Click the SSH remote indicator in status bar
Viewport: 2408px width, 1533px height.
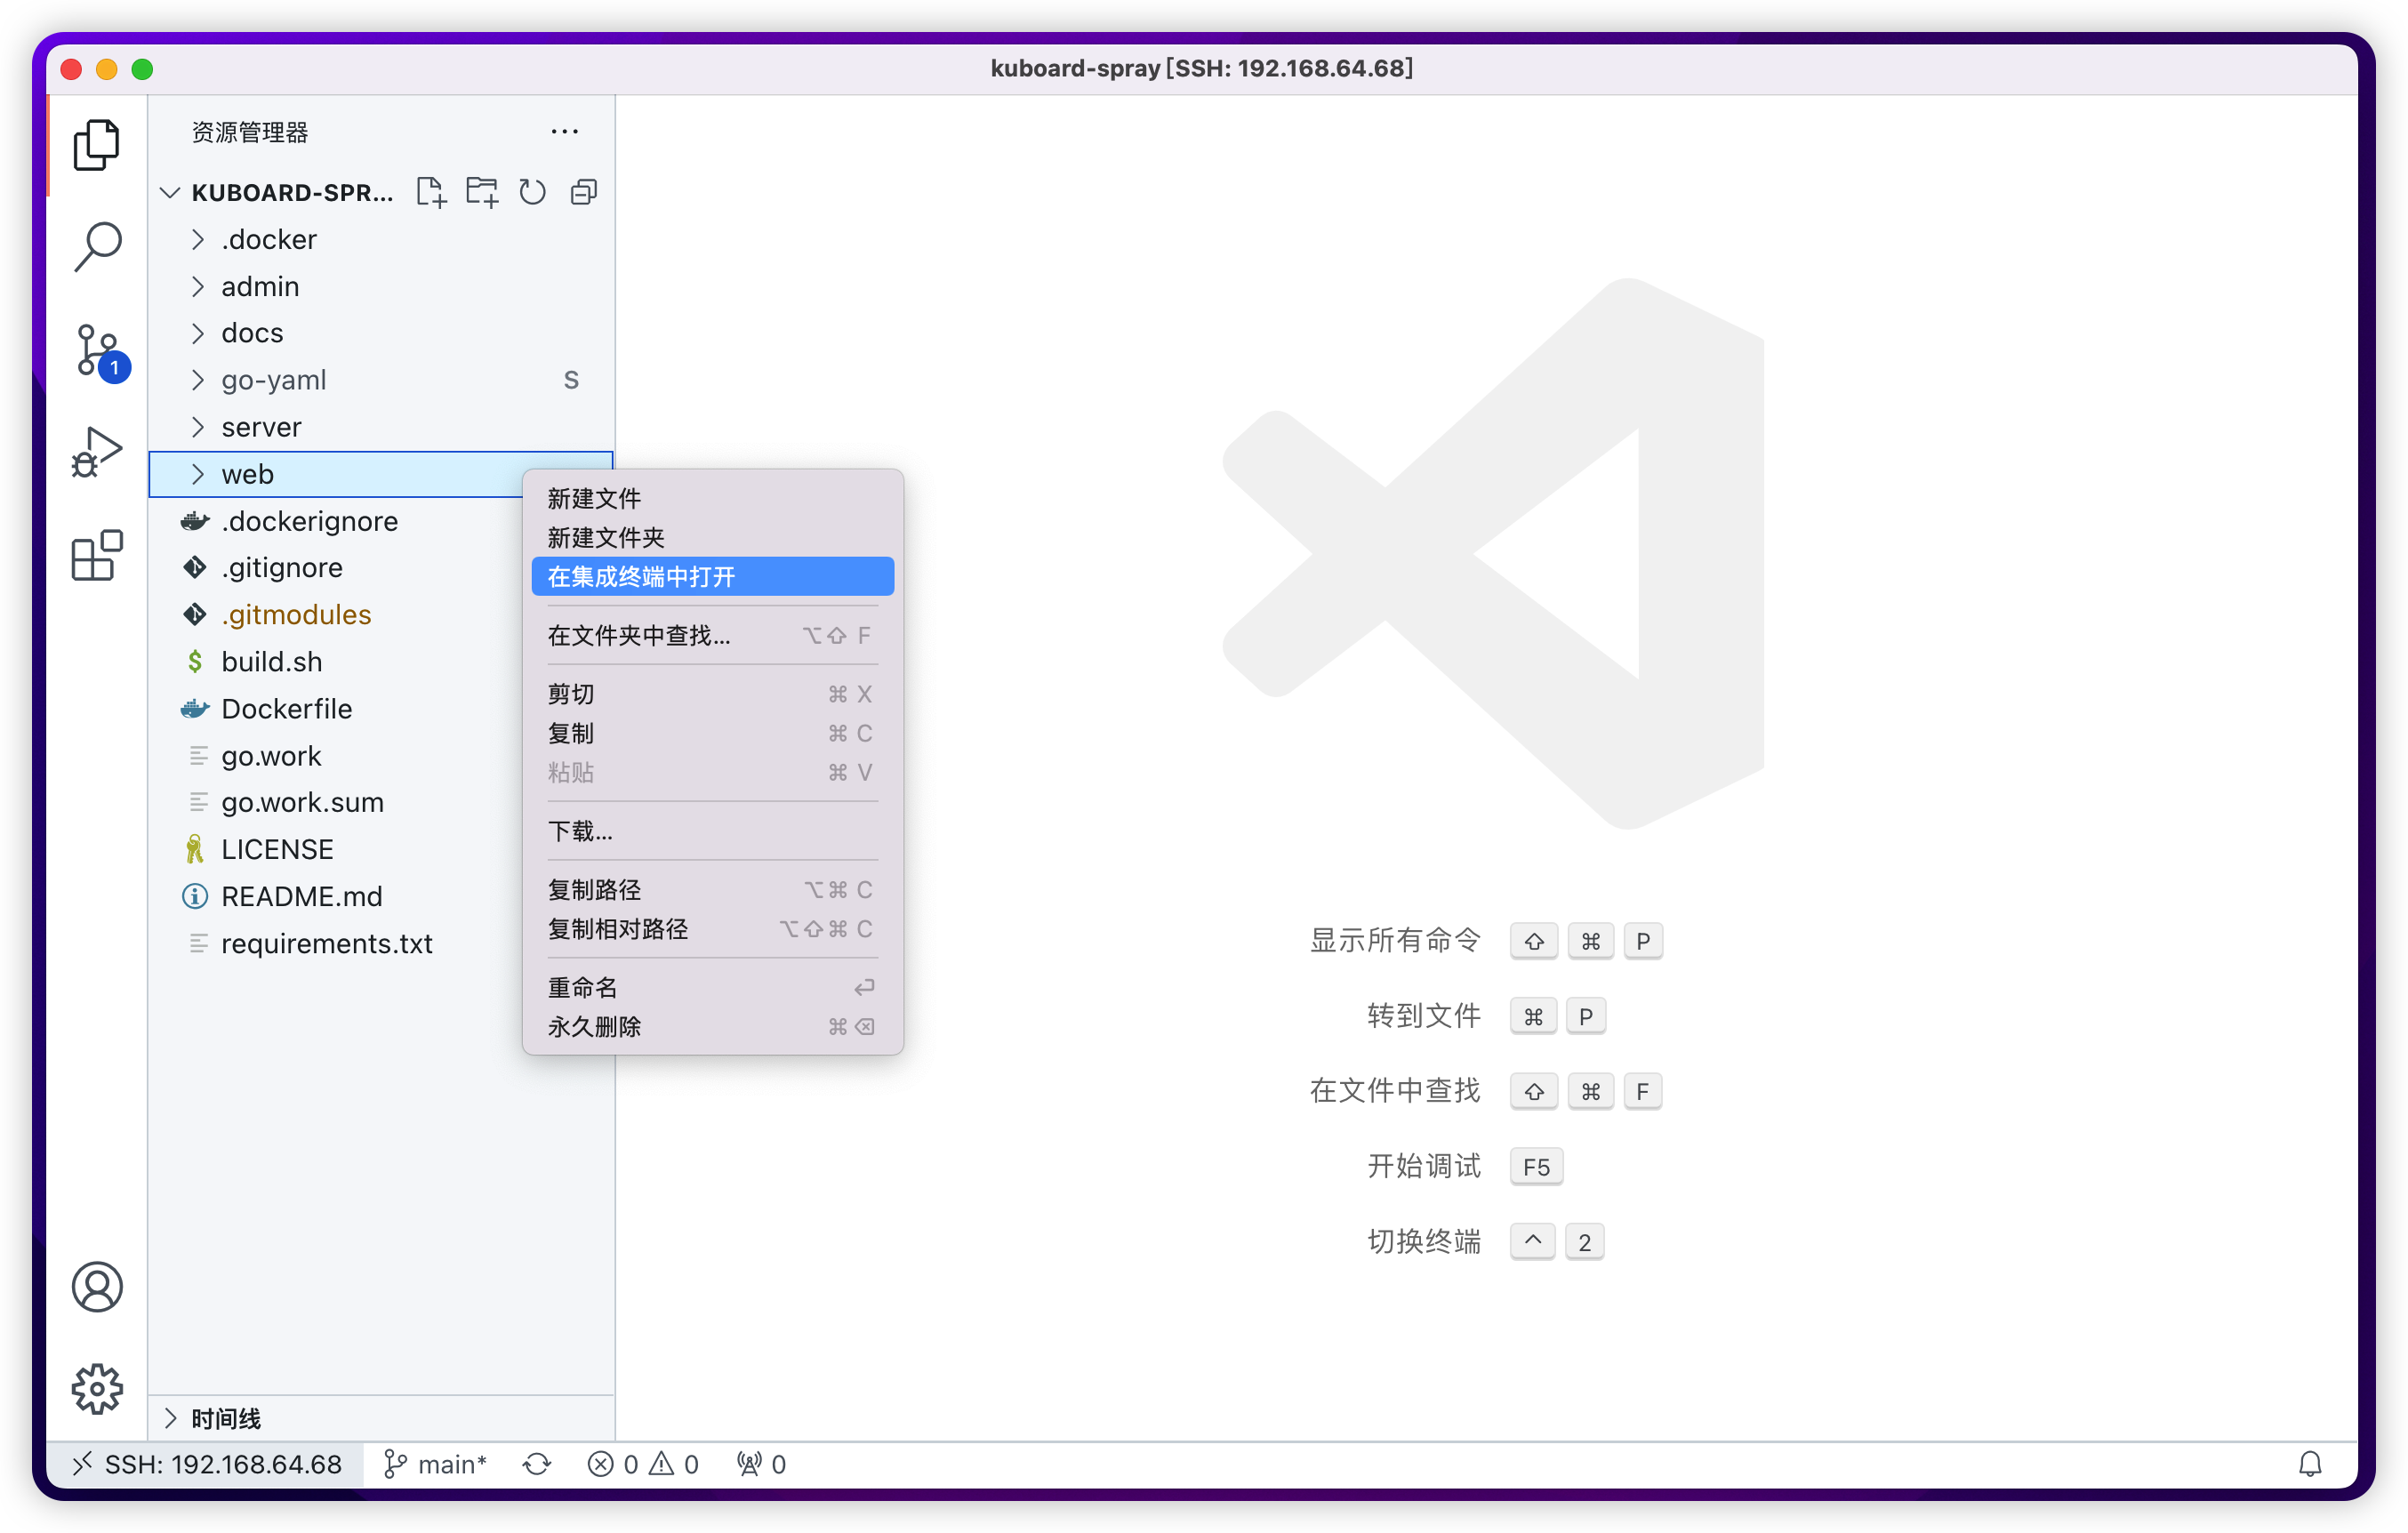207,1464
